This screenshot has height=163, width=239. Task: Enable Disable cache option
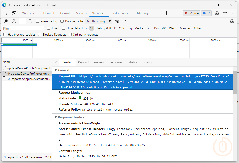click(x=62, y=21)
